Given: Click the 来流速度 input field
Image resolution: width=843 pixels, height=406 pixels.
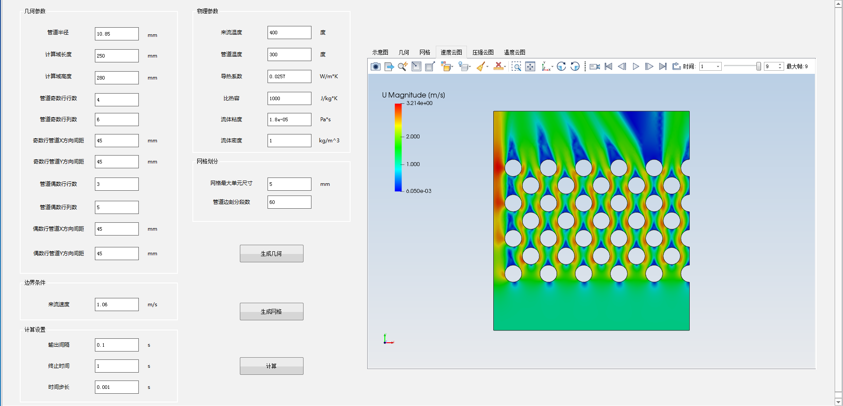Looking at the screenshot, I should point(117,304).
